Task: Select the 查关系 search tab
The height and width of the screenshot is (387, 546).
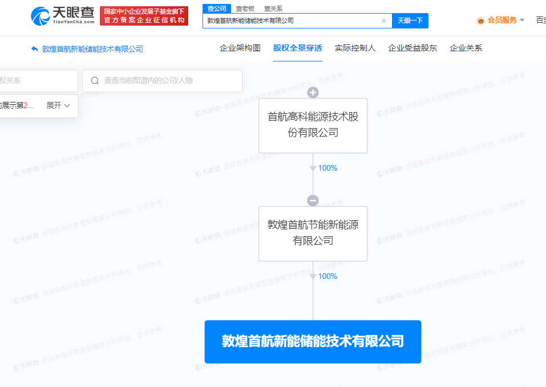Action: (x=273, y=9)
